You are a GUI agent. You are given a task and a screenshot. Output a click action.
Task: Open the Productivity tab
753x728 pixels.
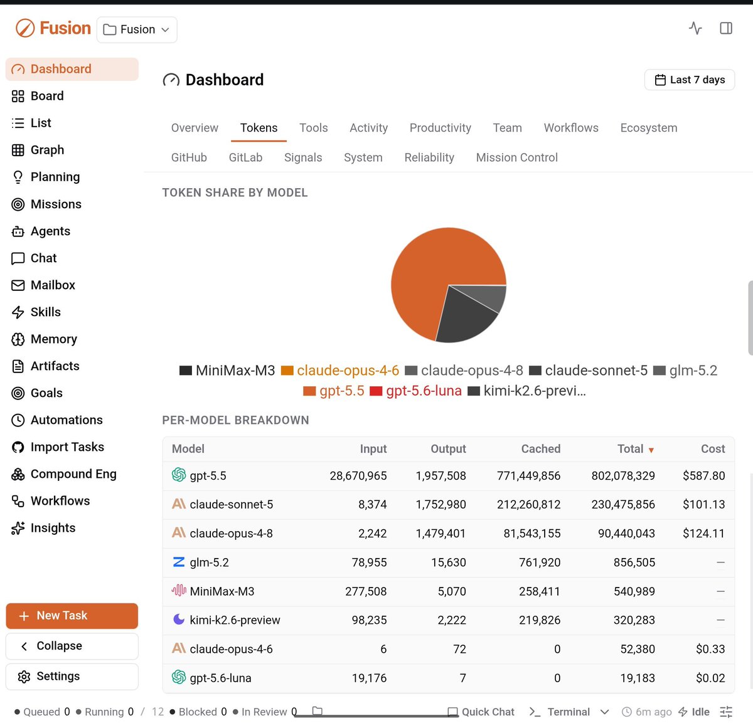441,128
